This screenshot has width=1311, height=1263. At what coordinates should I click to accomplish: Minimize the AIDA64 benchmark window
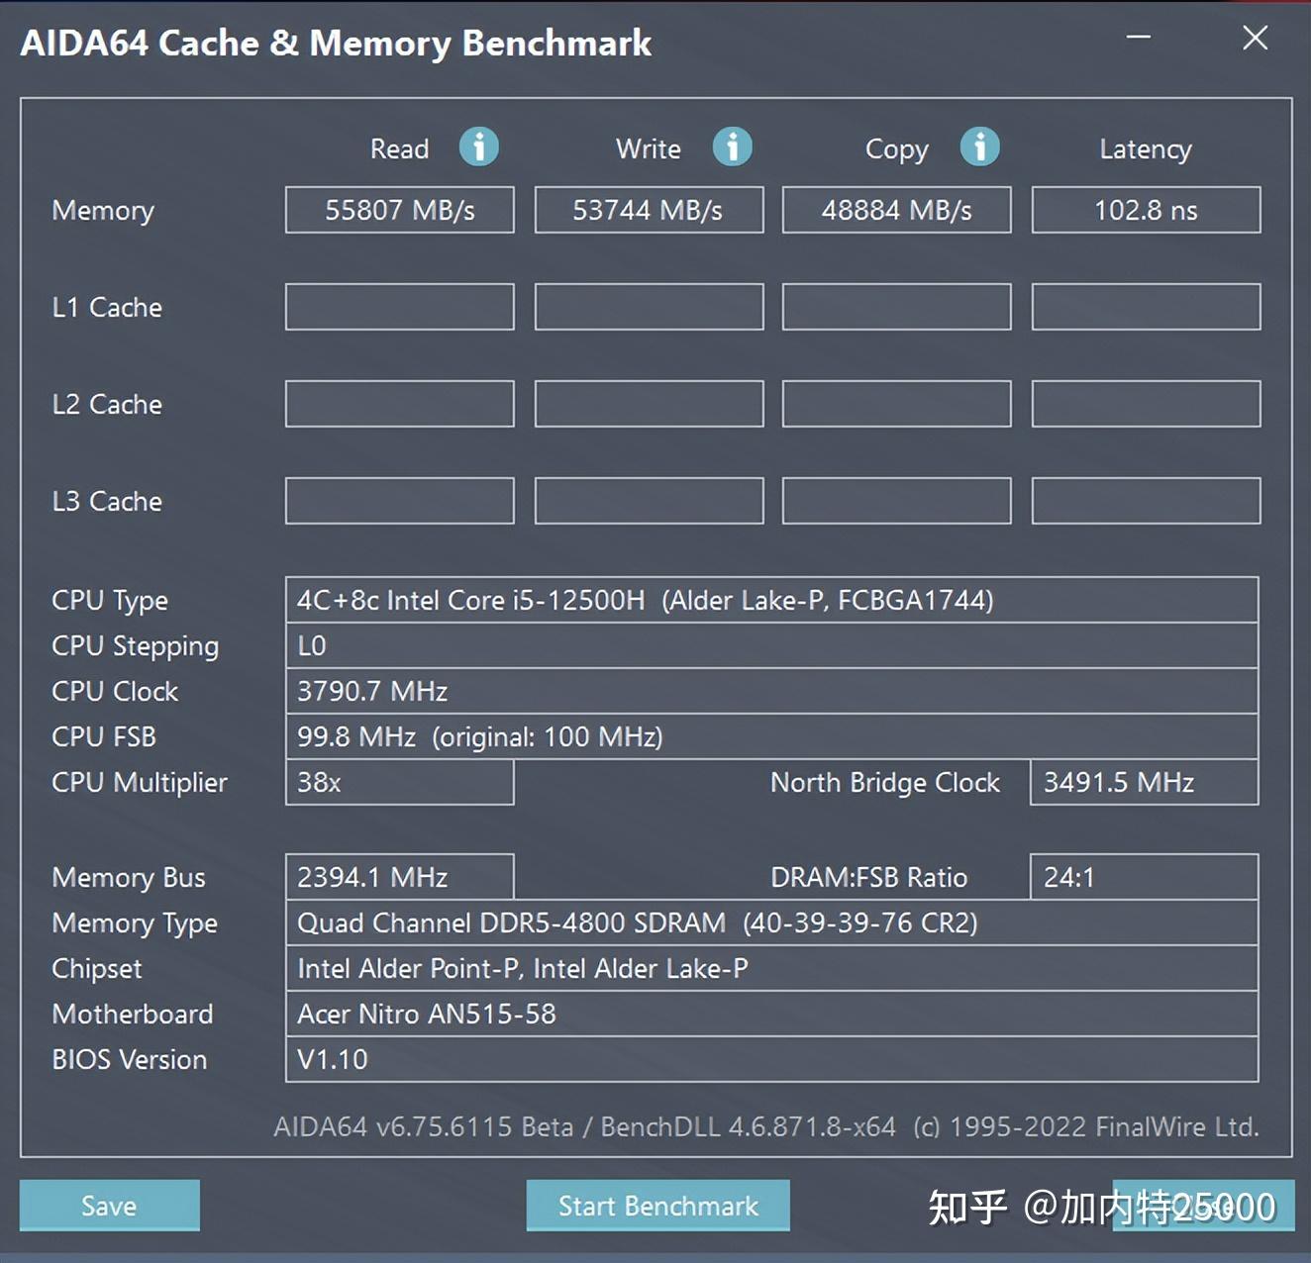(1139, 38)
